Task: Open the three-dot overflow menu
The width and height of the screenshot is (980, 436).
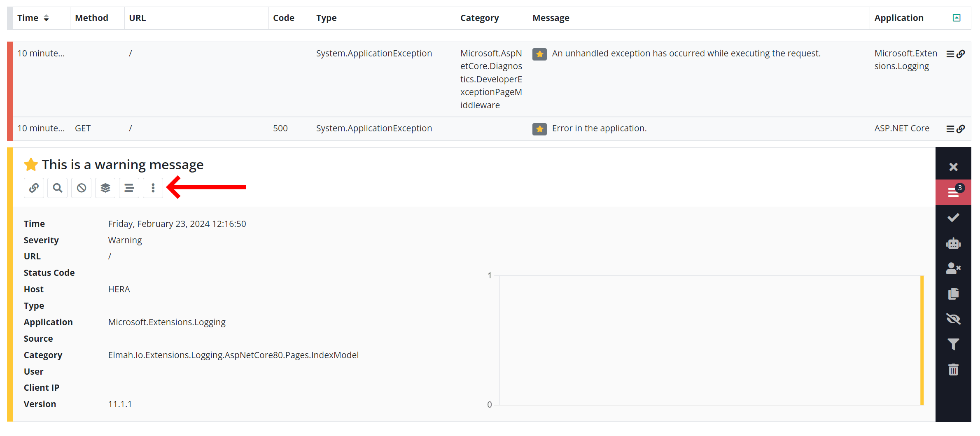Action: [153, 188]
